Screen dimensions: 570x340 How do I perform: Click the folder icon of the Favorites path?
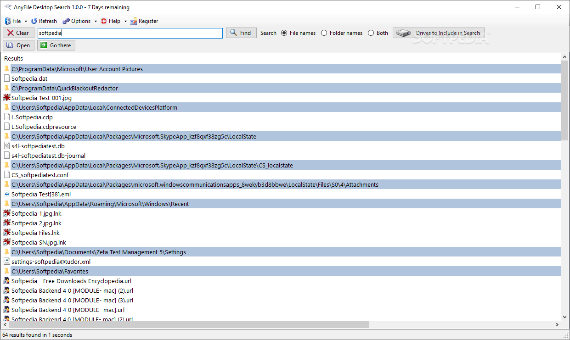coord(7,271)
